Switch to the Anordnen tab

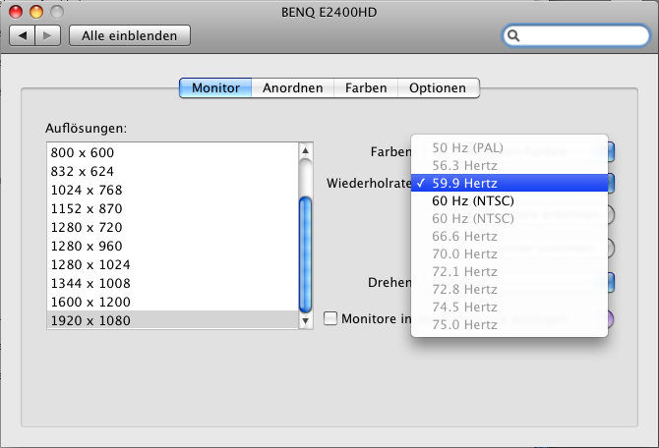[292, 87]
